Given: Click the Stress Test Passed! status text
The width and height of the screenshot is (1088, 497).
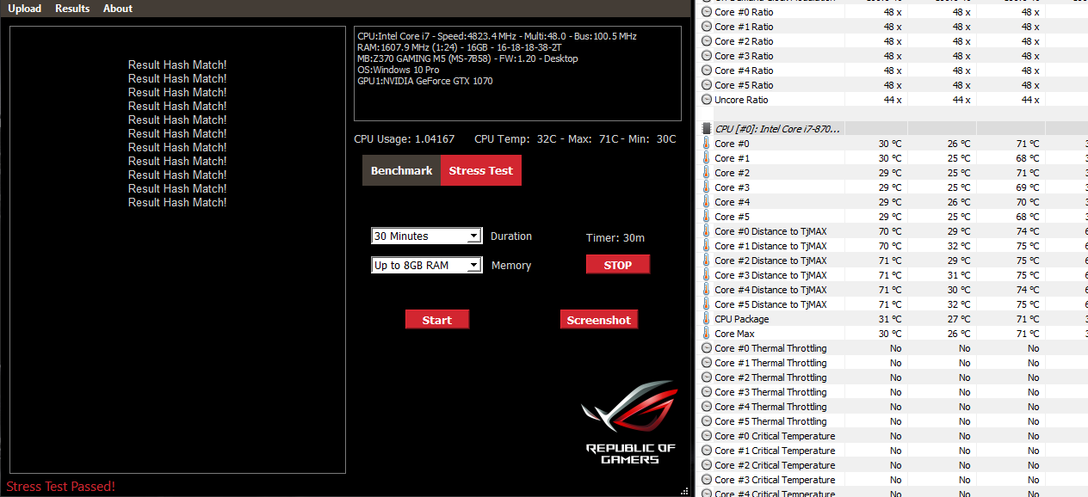Looking at the screenshot, I should pos(61,487).
